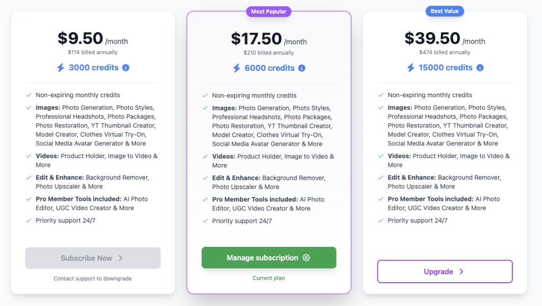Screen dimensions: 542x306
Task: Click the Best Value badge
Action: (445, 11)
